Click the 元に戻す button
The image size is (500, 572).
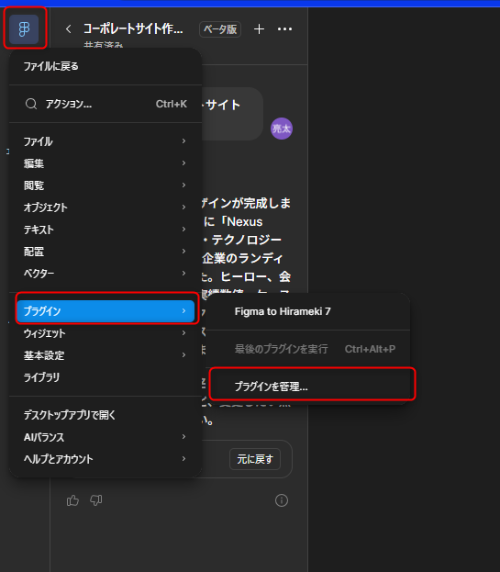(255, 459)
